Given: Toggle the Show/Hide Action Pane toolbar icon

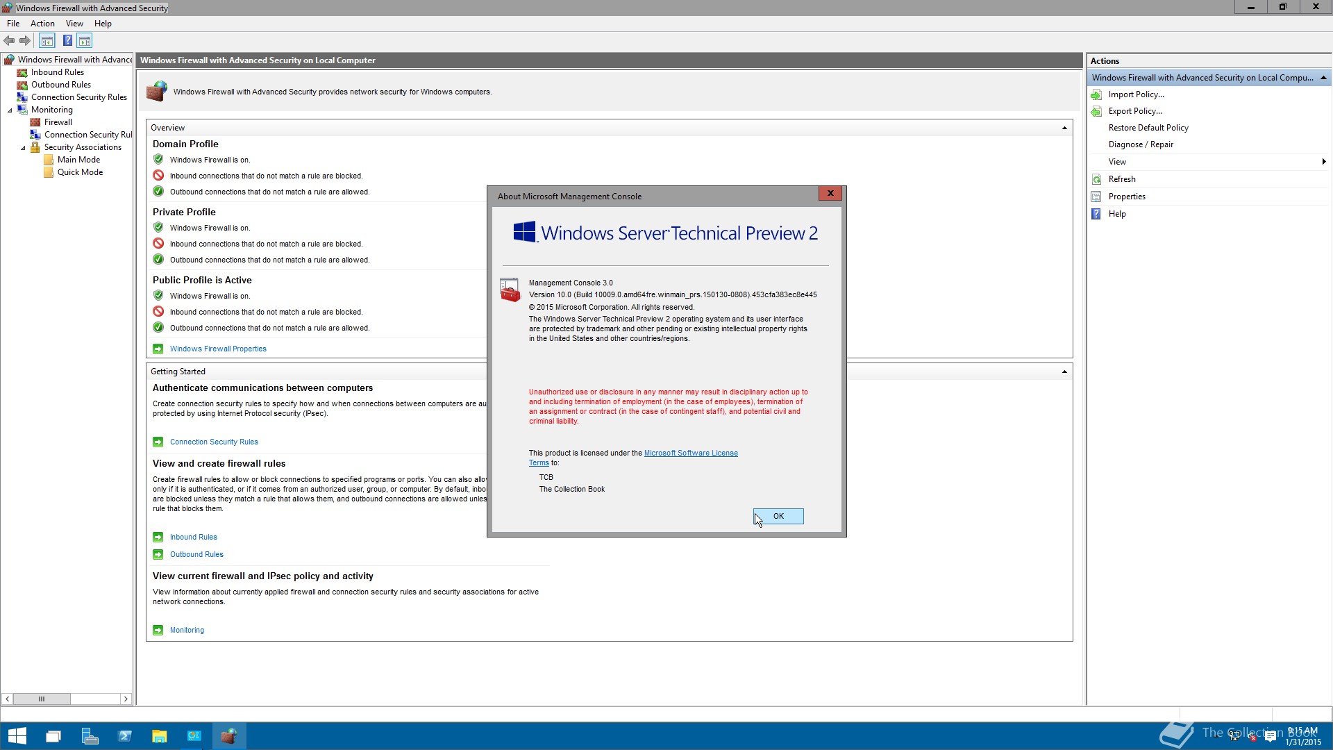Looking at the screenshot, I should click(85, 41).
